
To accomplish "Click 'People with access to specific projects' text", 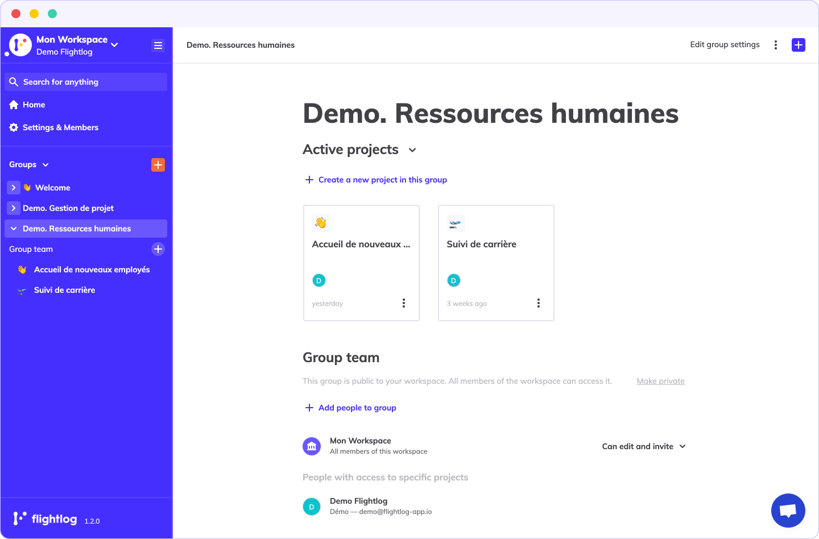I will click(x=386, y=478).
